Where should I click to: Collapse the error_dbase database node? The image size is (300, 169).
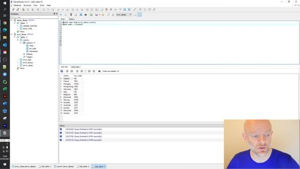(11, 34)
